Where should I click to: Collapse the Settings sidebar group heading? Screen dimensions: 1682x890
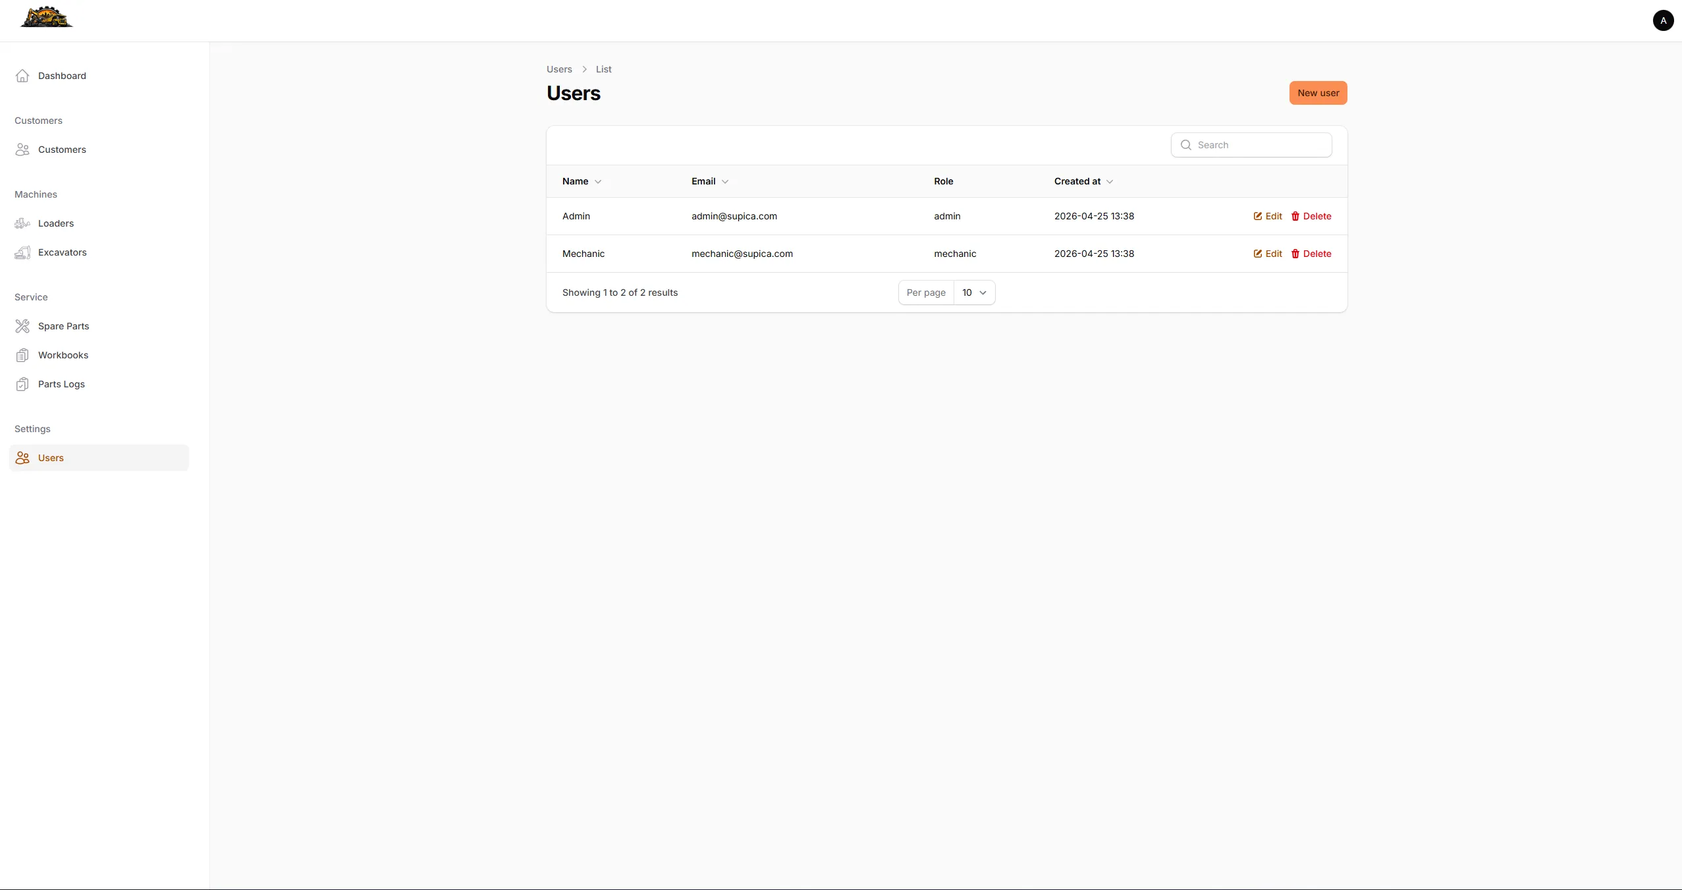pyautogui.click(x=32, y=429)
